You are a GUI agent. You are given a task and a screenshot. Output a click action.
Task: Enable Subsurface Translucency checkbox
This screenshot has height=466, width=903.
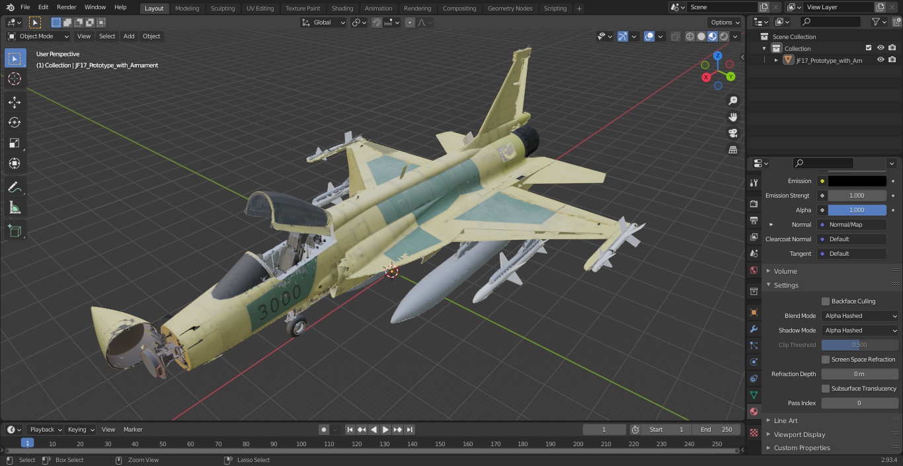point(826,389)
